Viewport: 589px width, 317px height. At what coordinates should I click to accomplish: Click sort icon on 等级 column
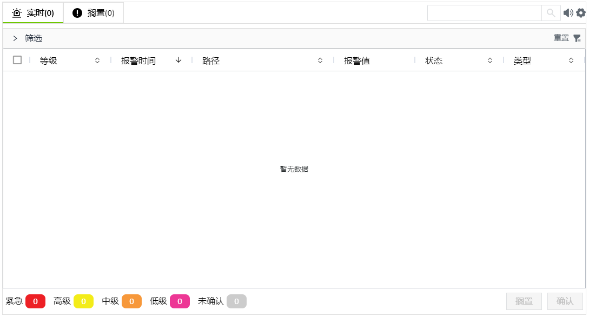pyautogui.click(x=97, y=60)
